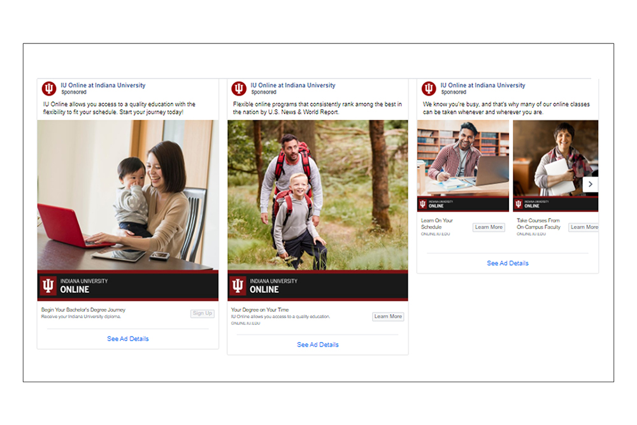Click the father and son hiking photo

pyautogui.click(x=318, y=195)
